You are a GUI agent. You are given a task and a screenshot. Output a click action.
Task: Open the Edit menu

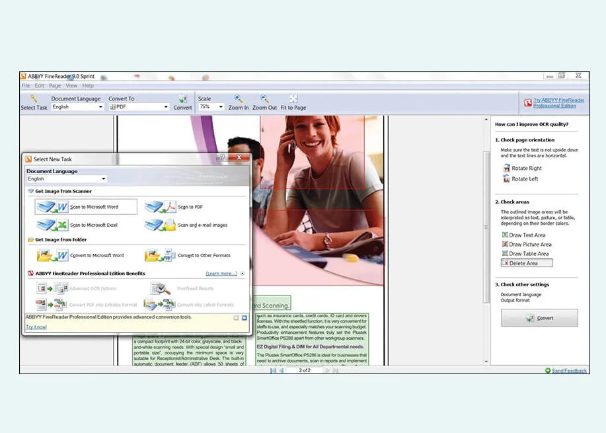(x=40, y=85)
